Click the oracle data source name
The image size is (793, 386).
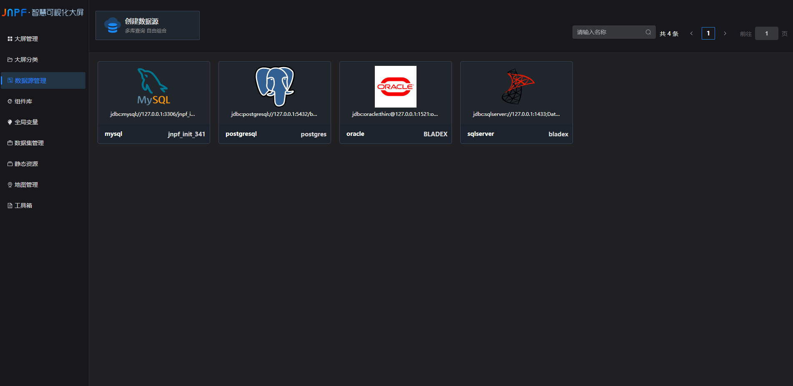tap(355, 134)
